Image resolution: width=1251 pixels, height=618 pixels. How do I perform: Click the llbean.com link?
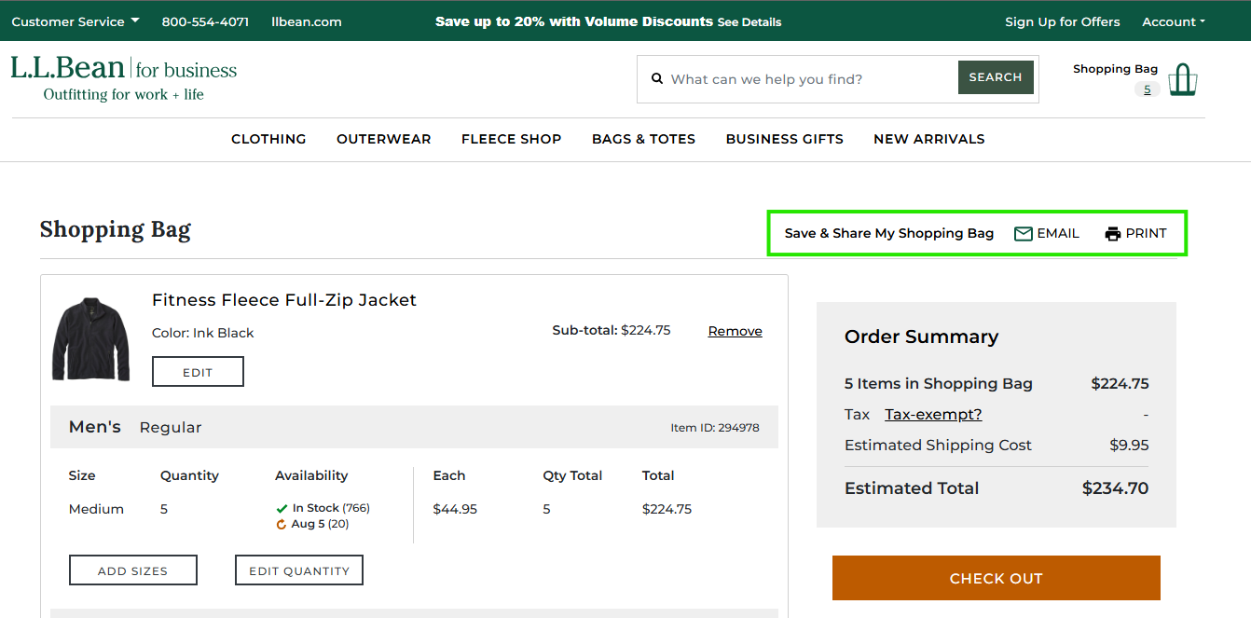click(307, 21)
